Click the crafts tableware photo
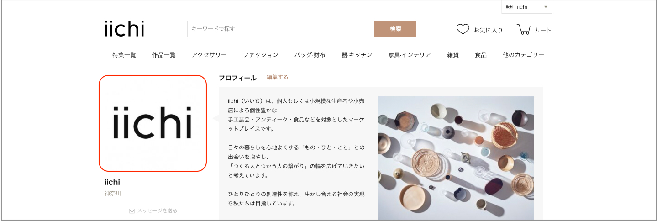 (x=456, y=158)
